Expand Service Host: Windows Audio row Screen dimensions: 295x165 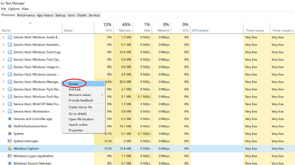[x=3, y=37]
